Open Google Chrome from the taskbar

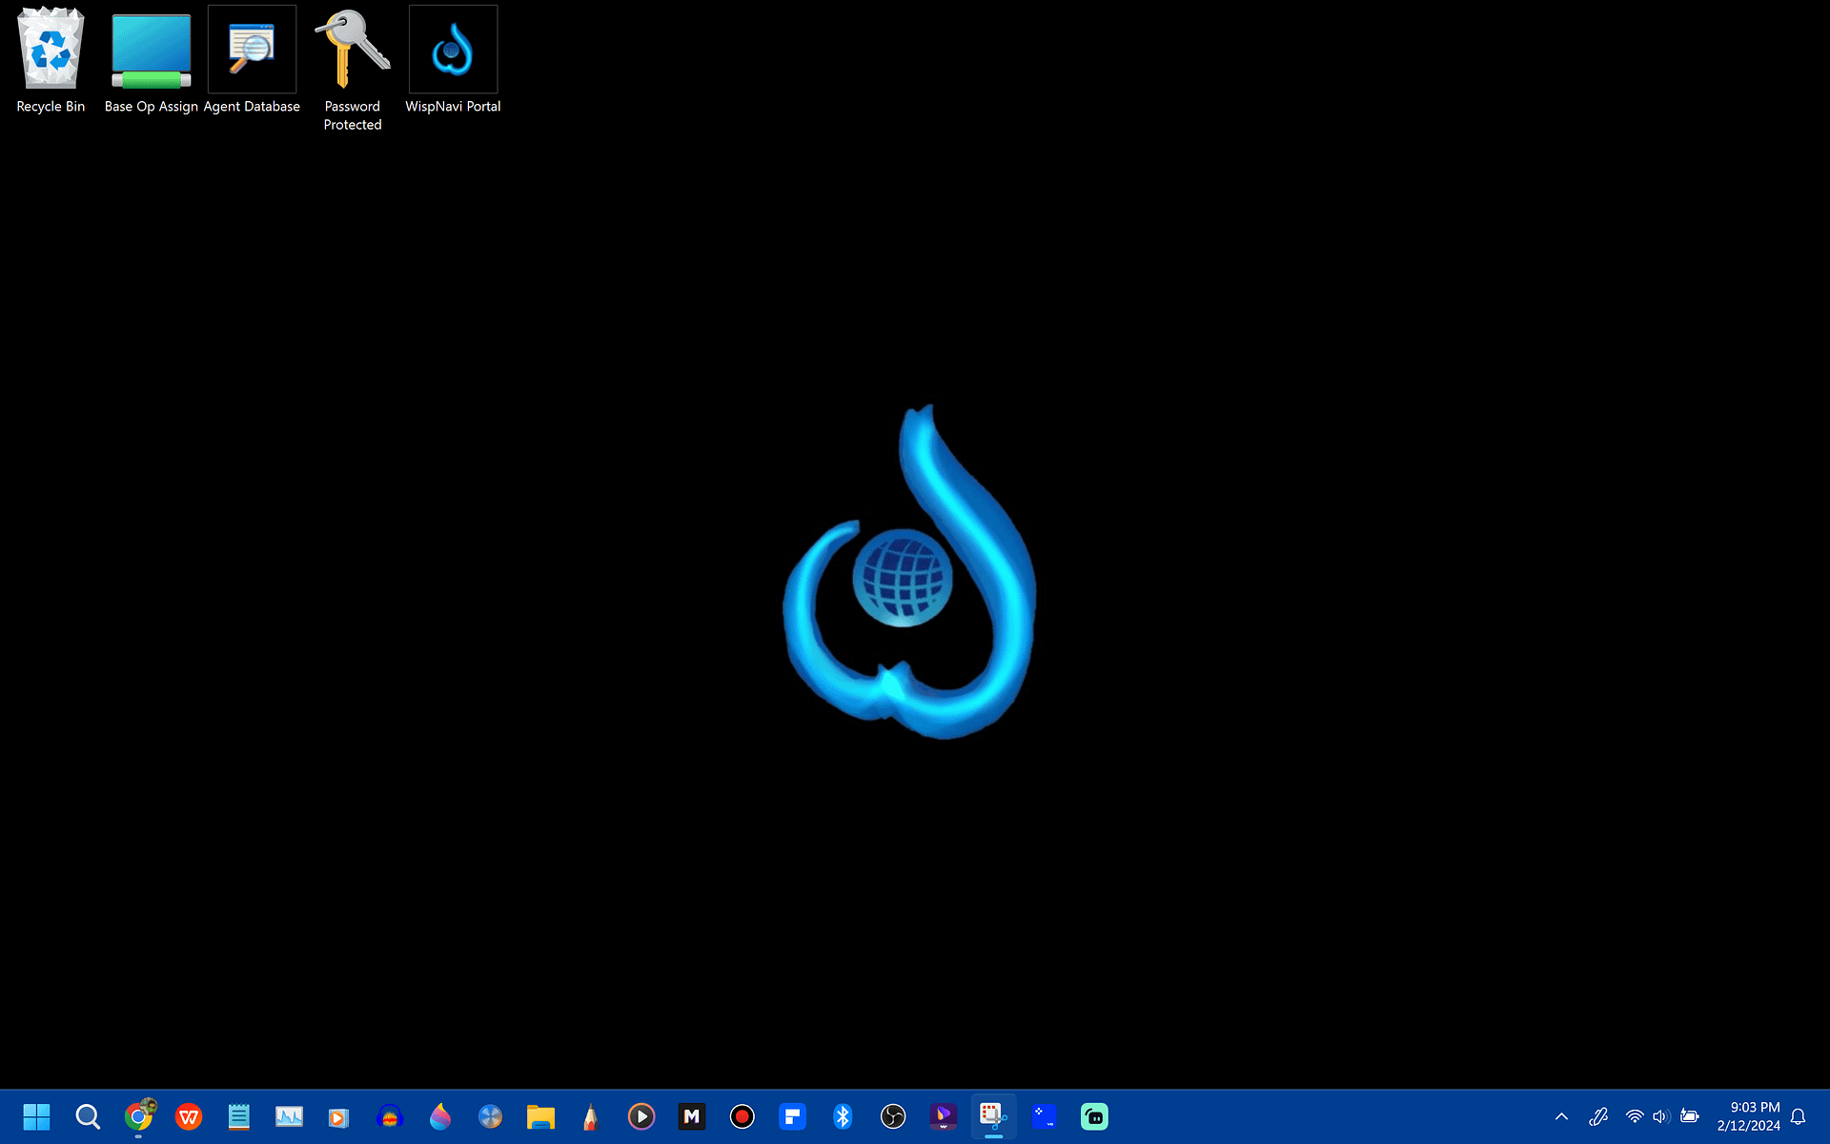[x=138, y=1116]
